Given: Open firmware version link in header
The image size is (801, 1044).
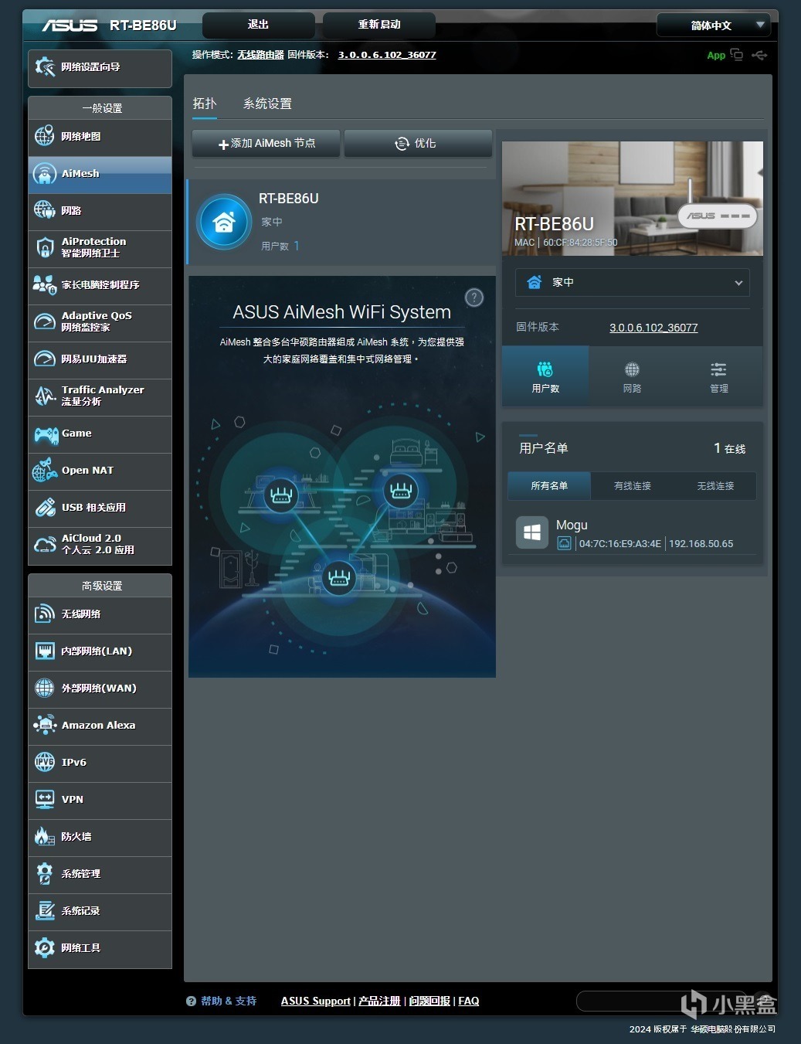Looking at the screenshot, I should [x=387, y=55].
